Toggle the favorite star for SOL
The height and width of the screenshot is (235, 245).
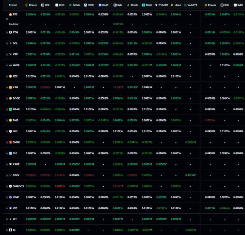tap(7, 43)
